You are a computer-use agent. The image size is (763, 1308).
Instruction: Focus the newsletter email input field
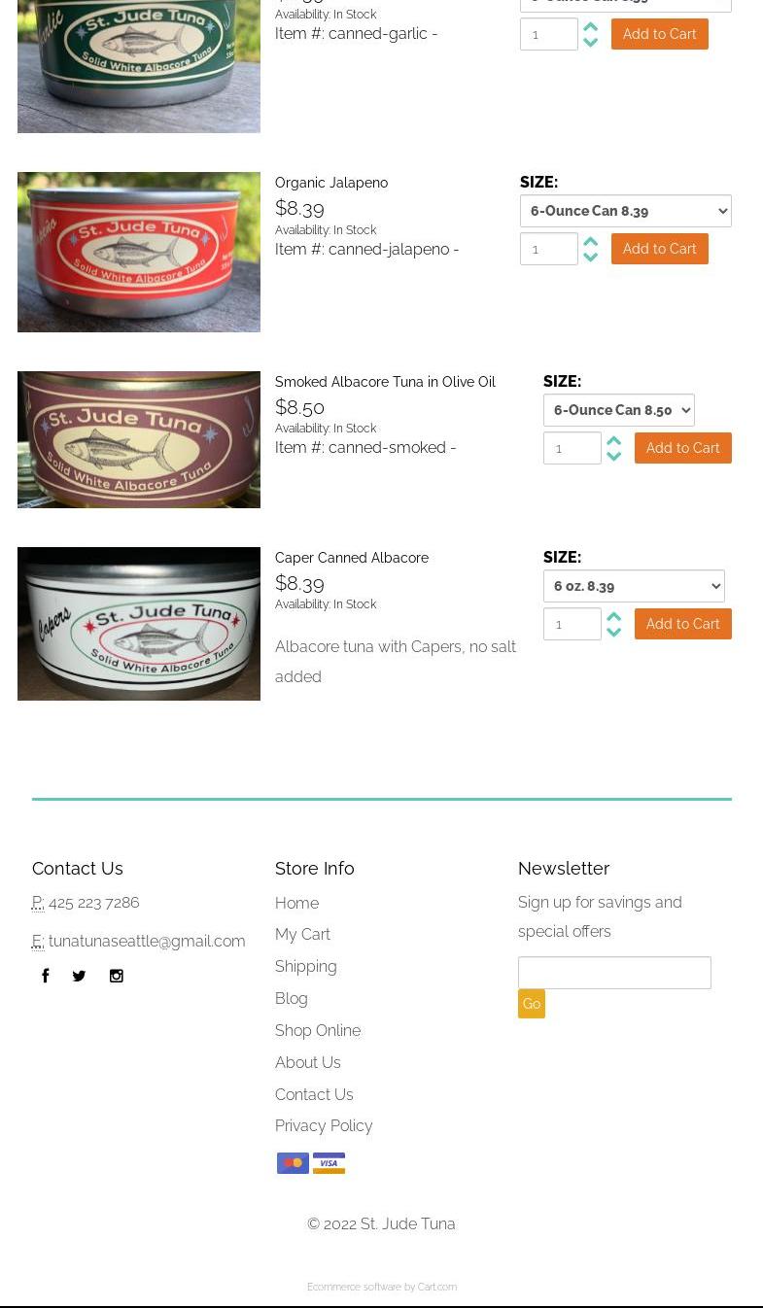614,973
